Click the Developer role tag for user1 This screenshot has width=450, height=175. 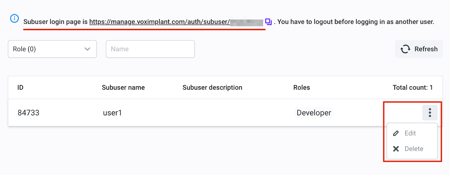pos(314,113)
